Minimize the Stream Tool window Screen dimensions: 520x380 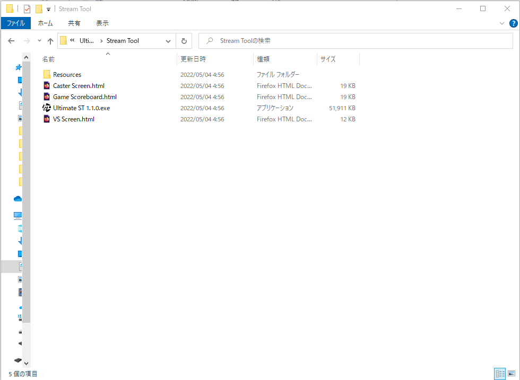point(460,9)
